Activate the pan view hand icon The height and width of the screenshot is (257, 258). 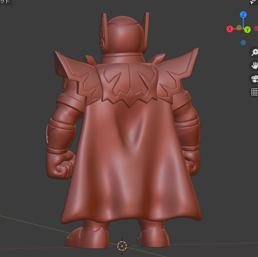[254, 65]
